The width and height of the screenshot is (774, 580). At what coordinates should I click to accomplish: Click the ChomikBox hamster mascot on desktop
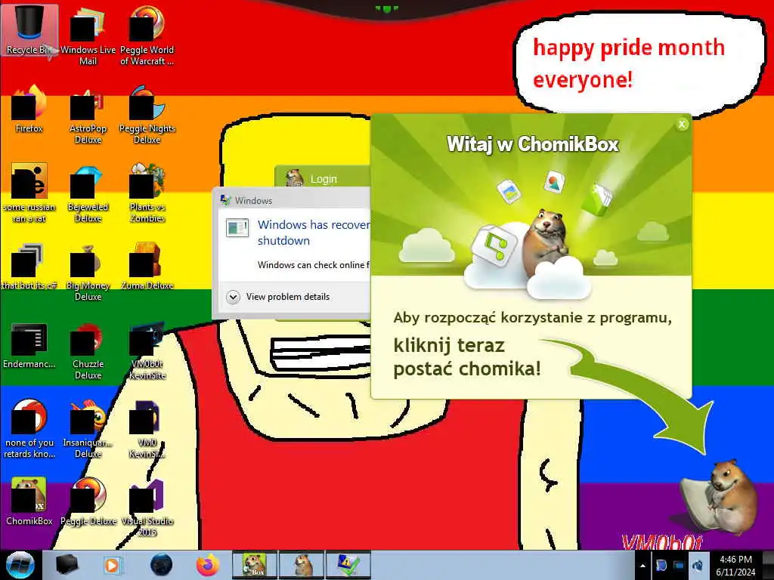click(719, 498)
